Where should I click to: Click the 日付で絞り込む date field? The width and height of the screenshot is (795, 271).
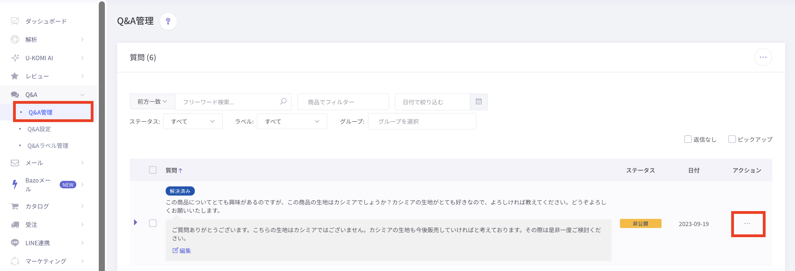tap(432, 102)
